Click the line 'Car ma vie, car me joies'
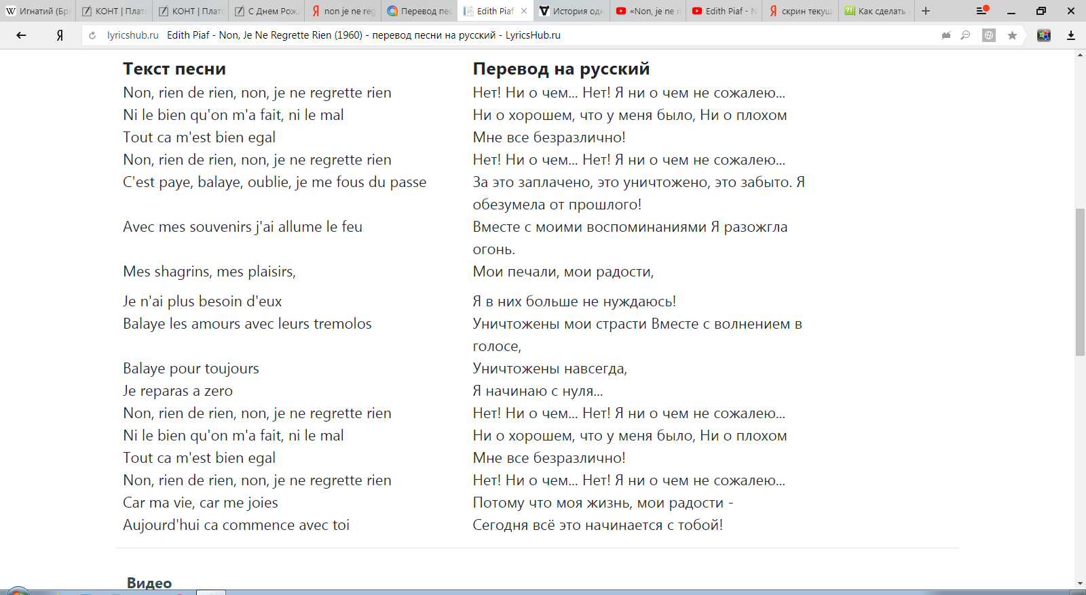Screen dimensions: 1086x595 point(200,503)
